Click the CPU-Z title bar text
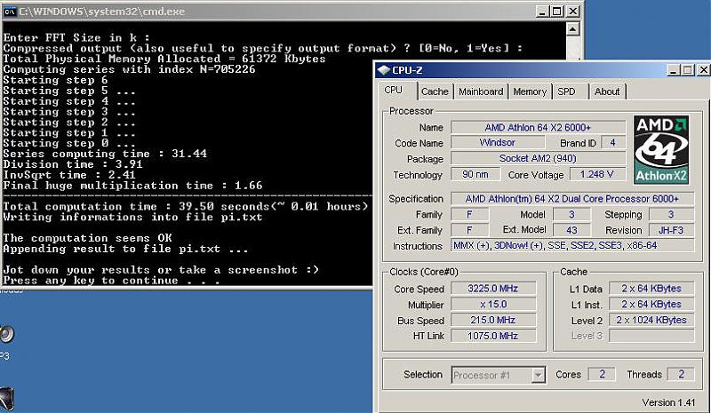This screenshot has width=711, height=413. click(407, 70)
